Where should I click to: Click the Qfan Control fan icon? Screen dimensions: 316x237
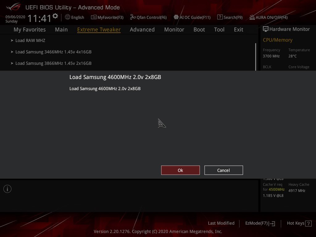[x=133, y=17]
